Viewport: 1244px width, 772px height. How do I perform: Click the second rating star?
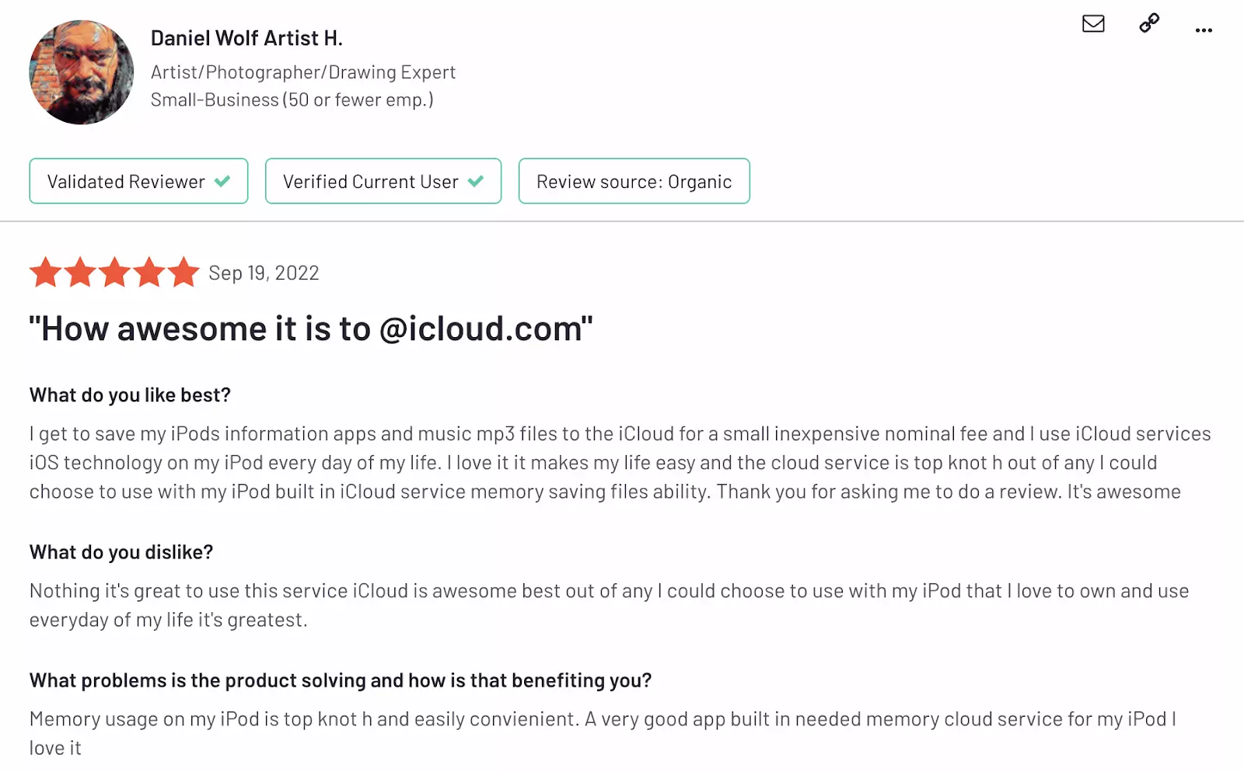pos(80,273)
